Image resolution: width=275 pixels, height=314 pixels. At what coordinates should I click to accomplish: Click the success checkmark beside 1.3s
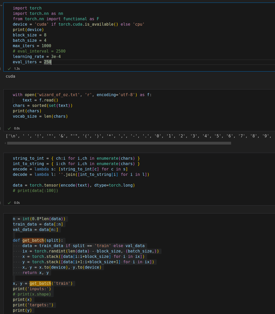point(9,69)
